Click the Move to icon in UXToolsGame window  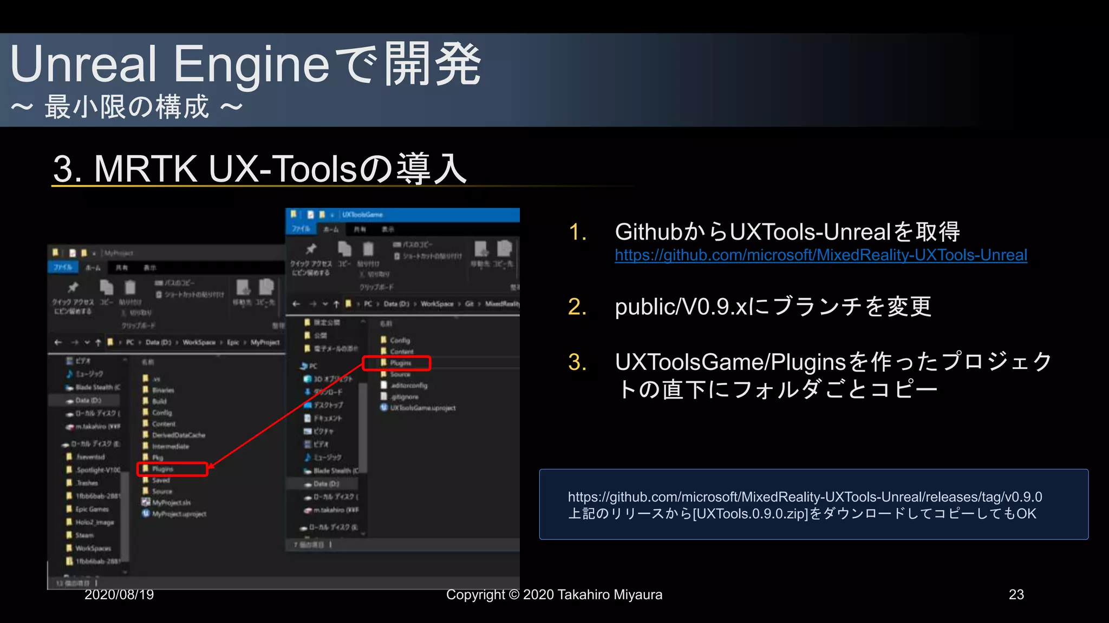click(481, 249)
